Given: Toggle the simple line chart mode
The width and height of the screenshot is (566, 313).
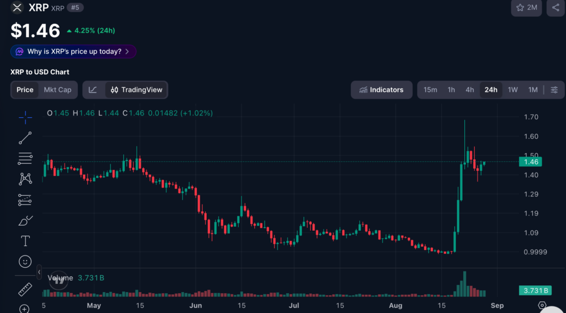Looking at the screenshot, I should (x=93, y=90).
